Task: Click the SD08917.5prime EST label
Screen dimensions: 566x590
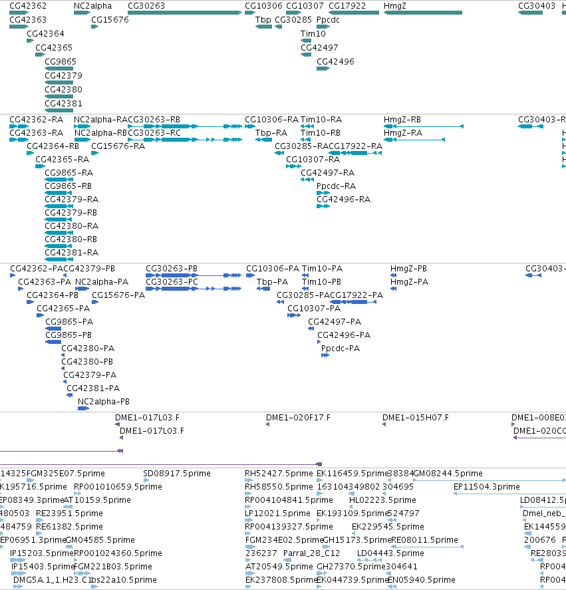Action: (177, 474)
